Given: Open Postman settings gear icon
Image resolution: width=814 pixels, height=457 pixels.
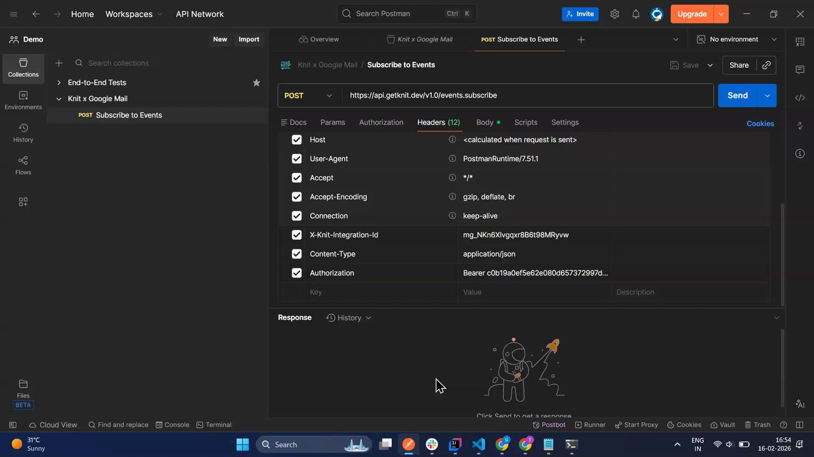Looking at the screenshot, I should (614, 14).
